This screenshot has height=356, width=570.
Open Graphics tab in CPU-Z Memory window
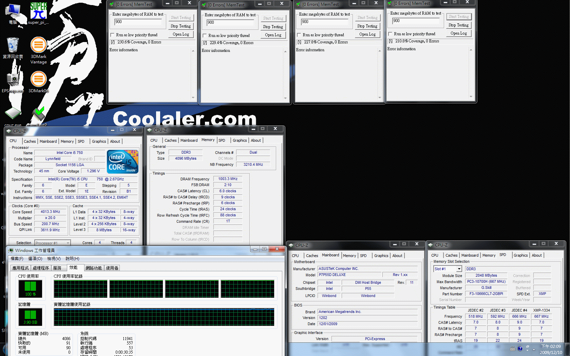pyautogui.click(x=240, y=140)
